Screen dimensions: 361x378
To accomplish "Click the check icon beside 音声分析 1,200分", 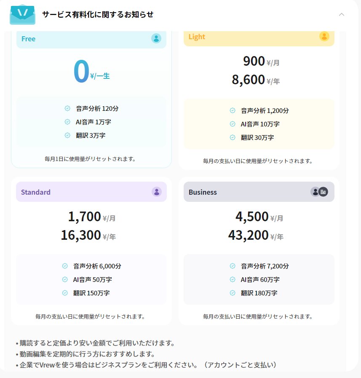I will click(232, 110).
